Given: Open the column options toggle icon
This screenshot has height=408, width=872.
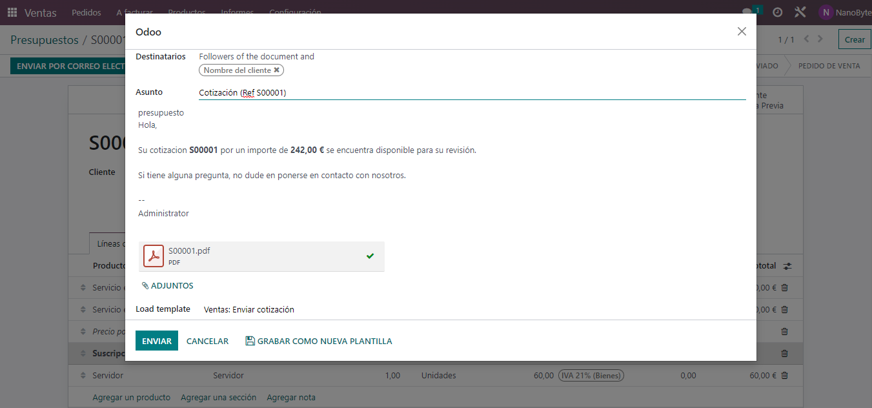Looking at the screenshot, I should tap(787, 266).
